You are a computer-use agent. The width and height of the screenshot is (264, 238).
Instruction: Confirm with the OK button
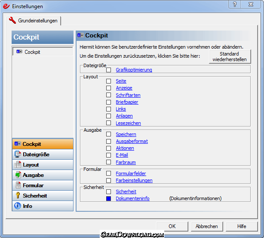click(172, 226)
